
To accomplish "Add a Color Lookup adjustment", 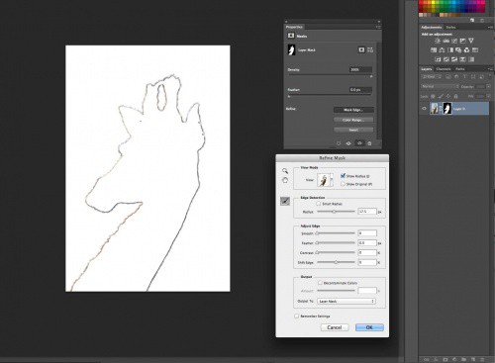I will click(x=475, y=50).
